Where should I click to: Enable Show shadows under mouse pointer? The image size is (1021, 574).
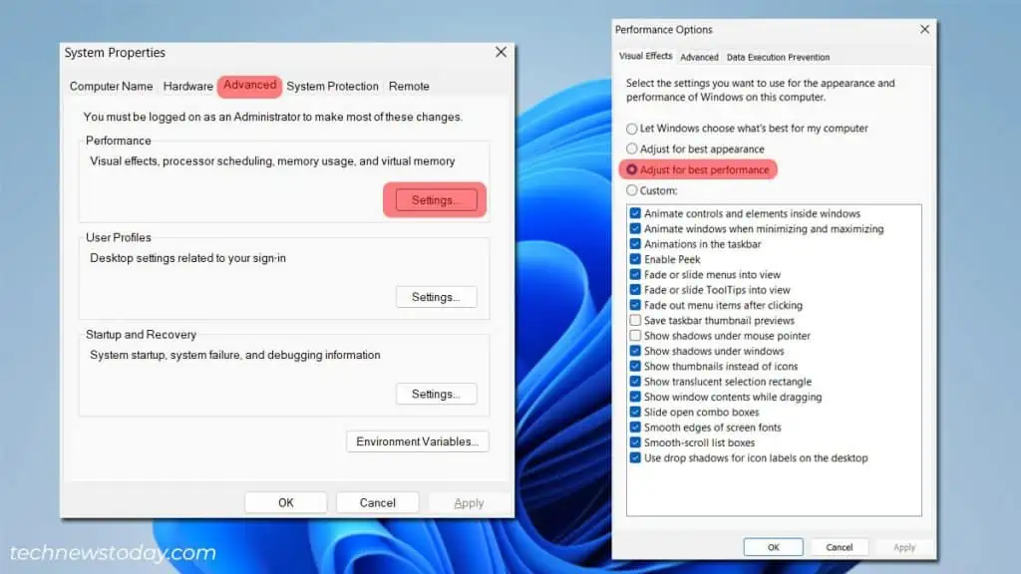[x=635, y=336]
